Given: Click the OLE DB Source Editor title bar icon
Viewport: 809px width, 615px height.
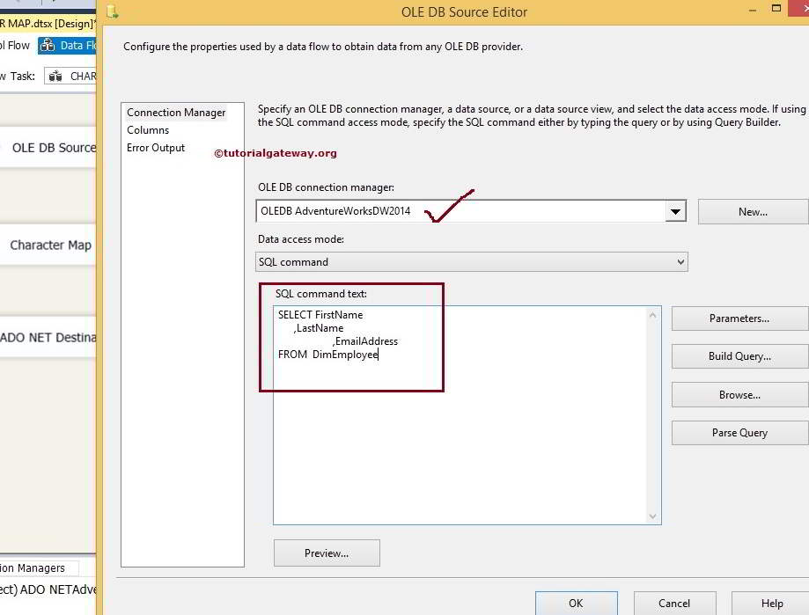Looking at the screenshot, I should (112, 12).
